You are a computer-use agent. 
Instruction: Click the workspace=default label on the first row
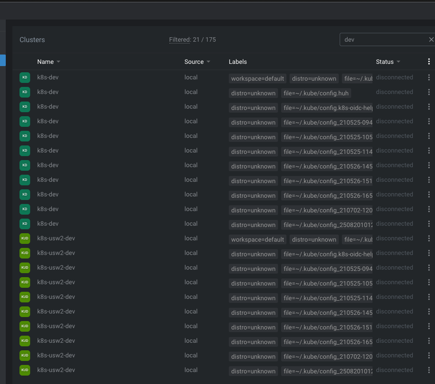[x=257, y=78]
